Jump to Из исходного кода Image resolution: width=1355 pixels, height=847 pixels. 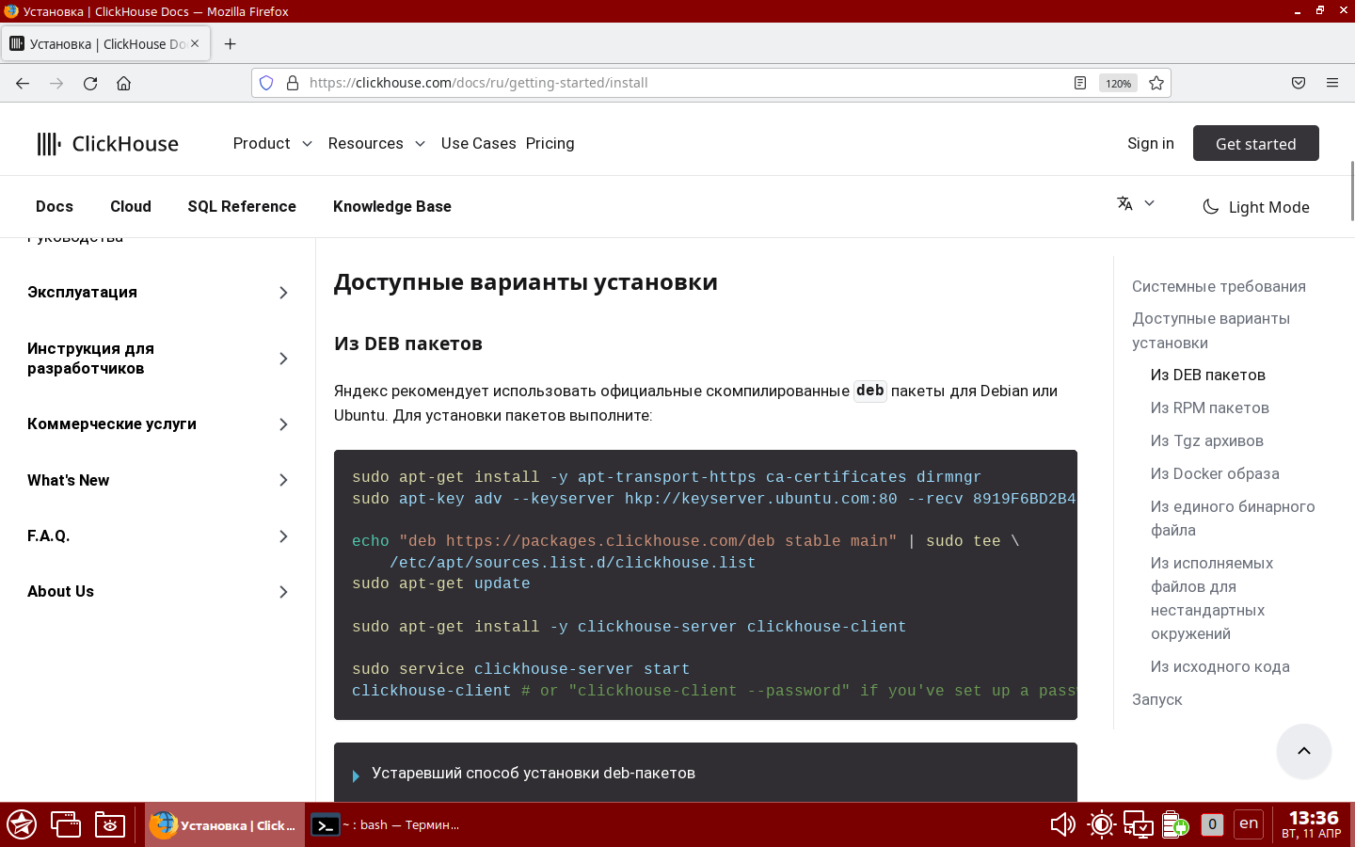coord(1219,666)
